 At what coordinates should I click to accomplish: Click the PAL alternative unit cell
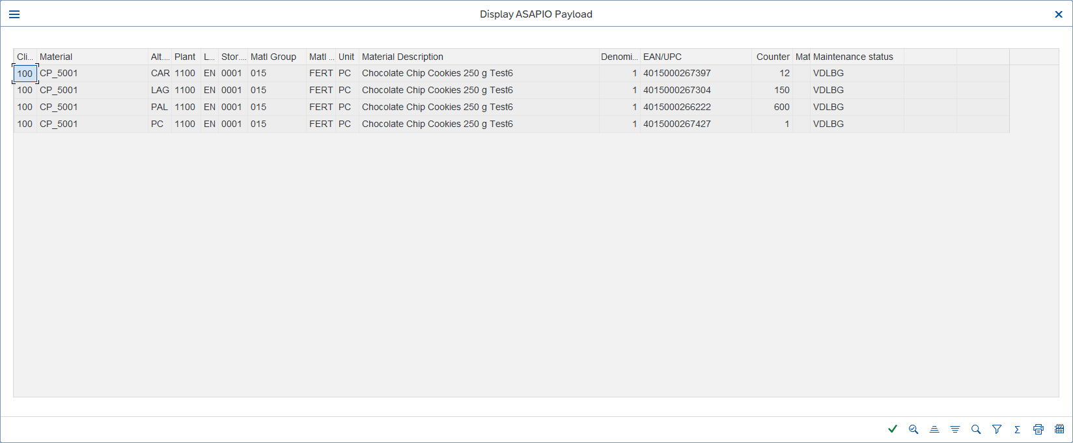(x=160, y=107)
